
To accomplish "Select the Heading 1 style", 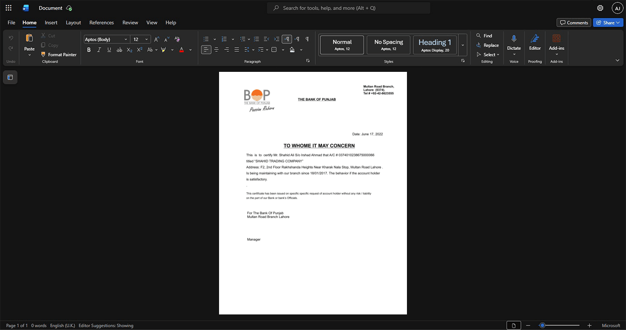I will tap(435, 45).
